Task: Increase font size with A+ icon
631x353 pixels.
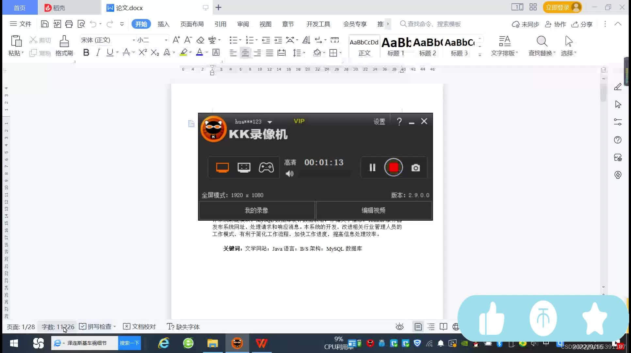Action: [x=176, y=40]
